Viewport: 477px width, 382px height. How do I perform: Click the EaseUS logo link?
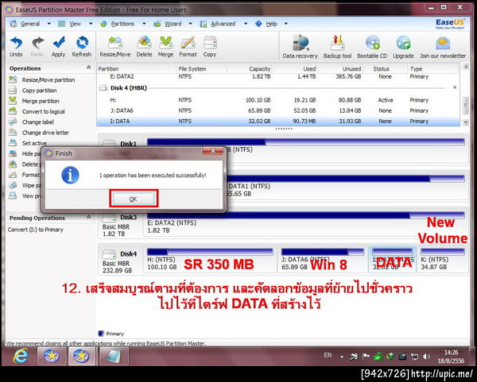click(x=450, y=24)
